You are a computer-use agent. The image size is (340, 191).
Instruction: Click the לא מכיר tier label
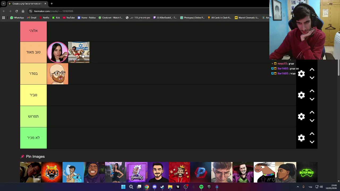coord(33,138)
